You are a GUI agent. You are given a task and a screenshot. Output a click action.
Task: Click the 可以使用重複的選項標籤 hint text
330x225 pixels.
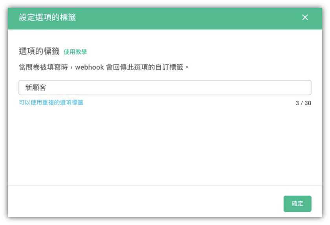(x=51, y=102)
